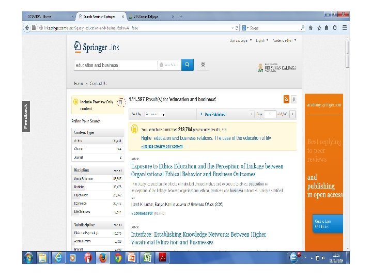The height and width of the screenshot is (279, 372).
Task: Click the Contact Us navigation link
Action: [x=98, y=84]
